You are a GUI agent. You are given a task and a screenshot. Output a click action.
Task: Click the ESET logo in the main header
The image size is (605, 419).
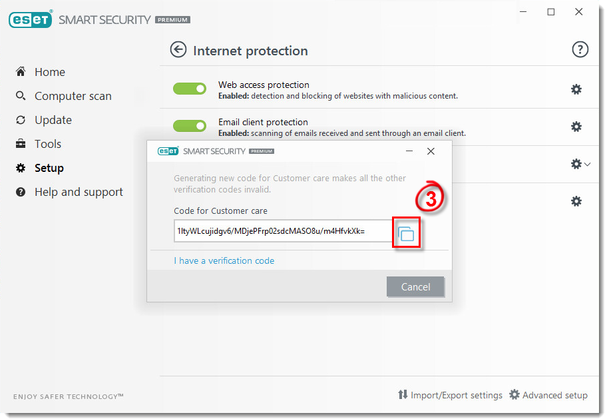click(x=31, y=19)
